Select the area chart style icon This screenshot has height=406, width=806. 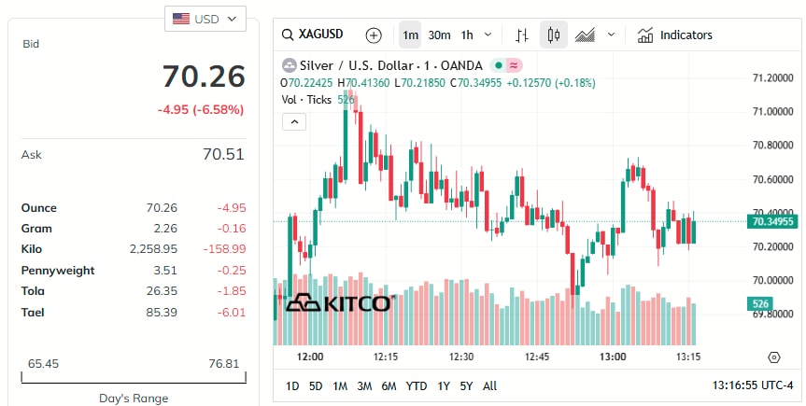point(586,35)
